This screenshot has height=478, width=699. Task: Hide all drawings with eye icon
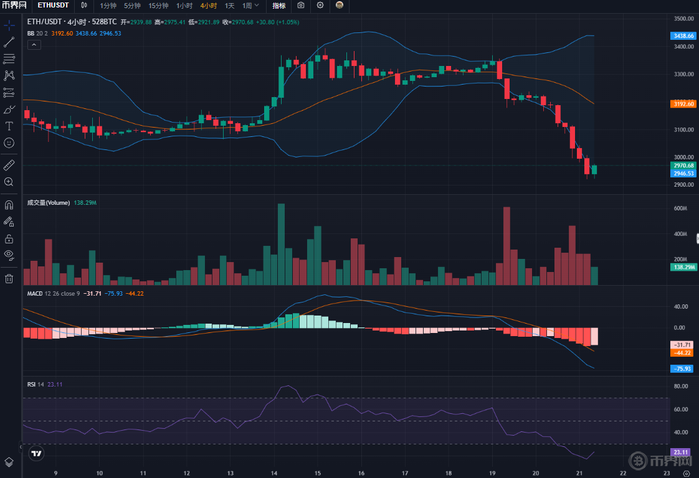9,255
